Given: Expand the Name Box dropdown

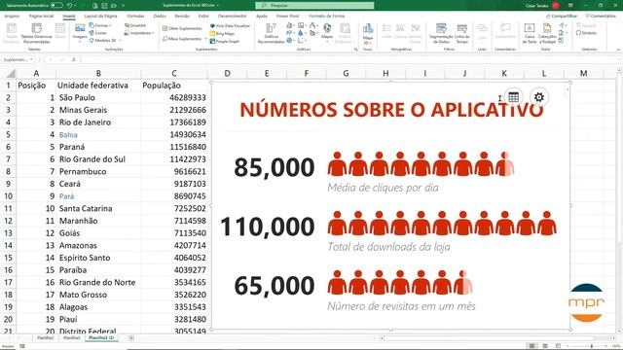Looking at the screenshot, I should pos(31,59).
